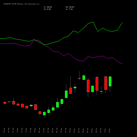Click the purple indicator line's right endpoint
The width and height of the screenshot is (137, 137).
point(122,64)
